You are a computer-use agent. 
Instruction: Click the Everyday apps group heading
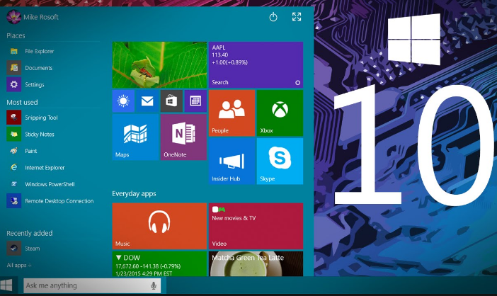(x=134, y=193)
